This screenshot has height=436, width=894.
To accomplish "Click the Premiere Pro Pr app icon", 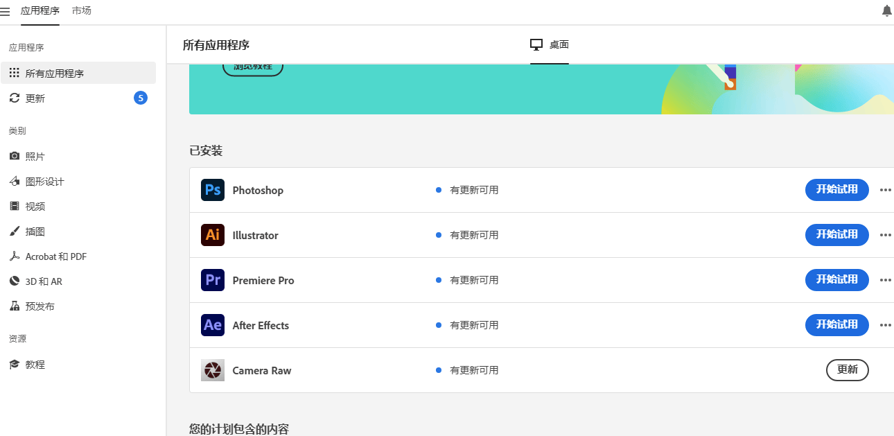I will pyautogui.click(x=213, y=280).
